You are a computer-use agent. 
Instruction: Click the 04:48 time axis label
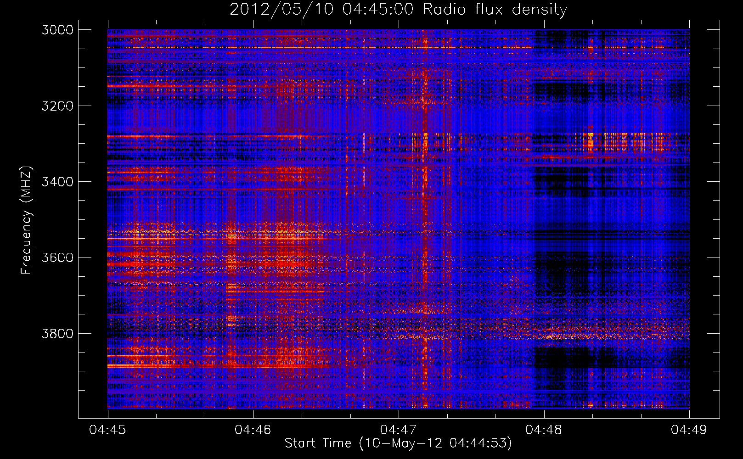coord(544,430)
